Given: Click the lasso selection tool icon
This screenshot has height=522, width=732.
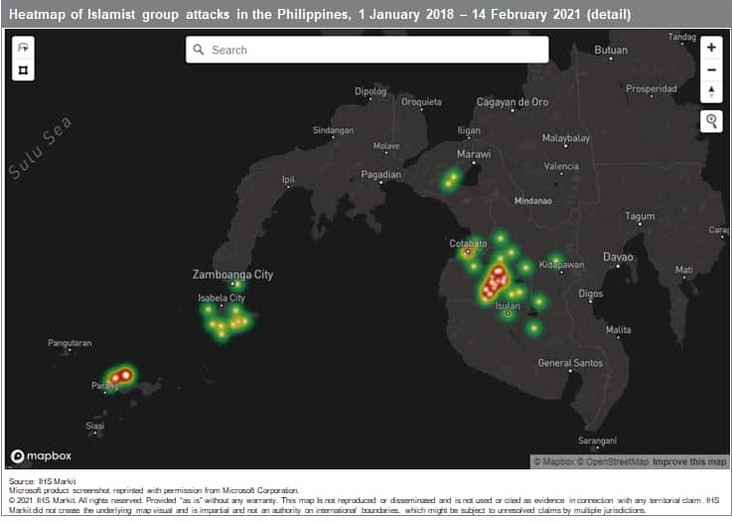Looking at the screenshot, I should pyautogui.click(x=23, y=48).
